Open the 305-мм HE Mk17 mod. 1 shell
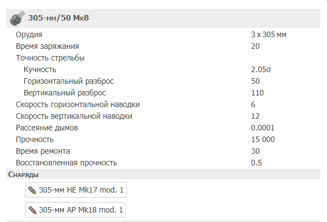Screen dimensions: 327x222 point(76,190)
